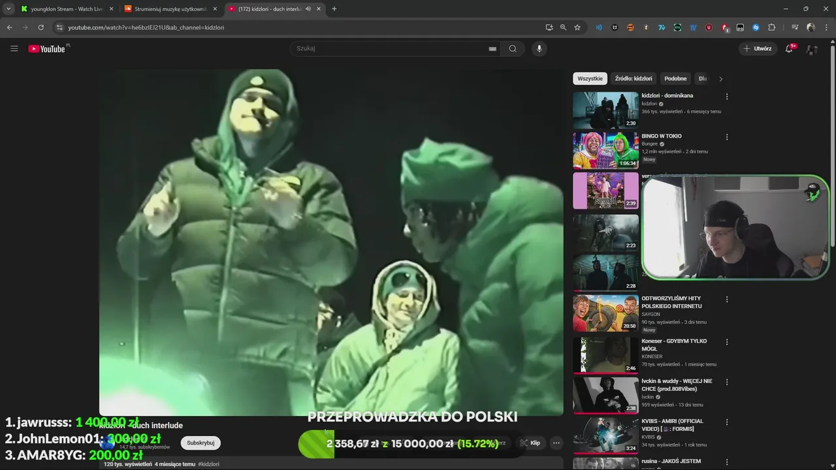Image resolution: width=836 pixels, height=470 pixels.
Task: Click the Klip button
Action: (x=530, y=443)
